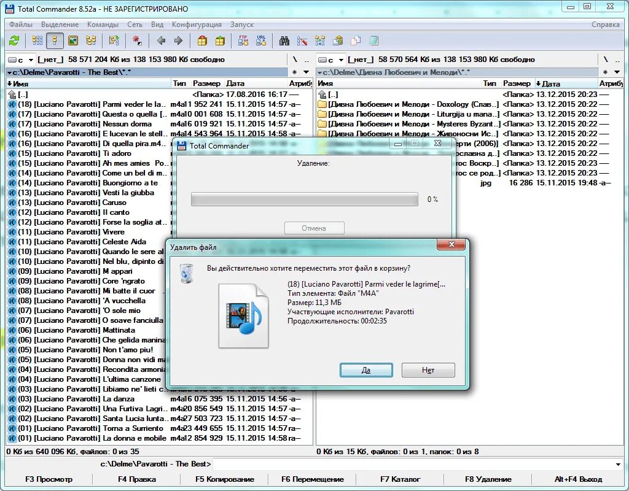Image resolution: width=629 pixels, height=491 pixels.
Task: Sort right panel by Тип column
Action: [490, 83]
